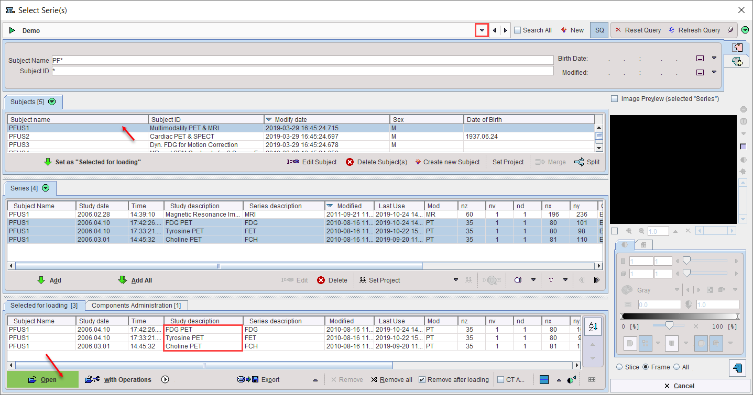Open the Modified date dropdown arrow

pos(714,72)
